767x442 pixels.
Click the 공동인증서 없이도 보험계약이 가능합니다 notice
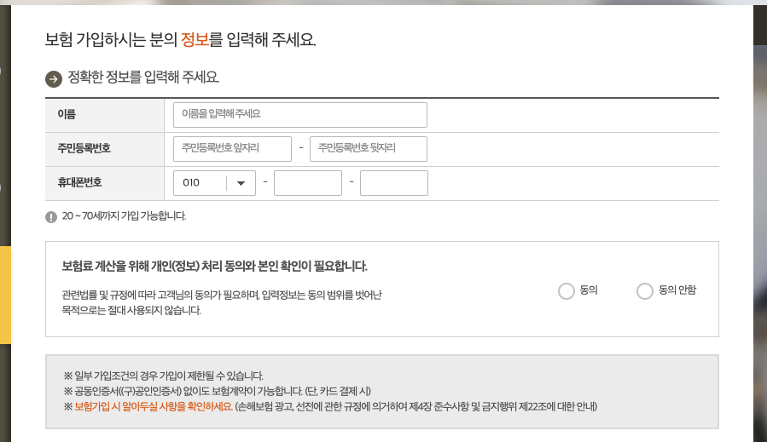pos(218,391)
